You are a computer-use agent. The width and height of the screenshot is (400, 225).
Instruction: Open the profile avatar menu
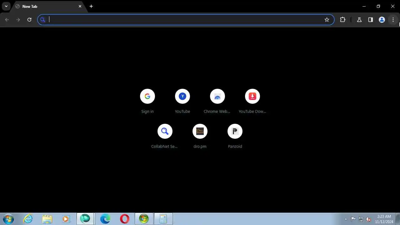point(382,20)
